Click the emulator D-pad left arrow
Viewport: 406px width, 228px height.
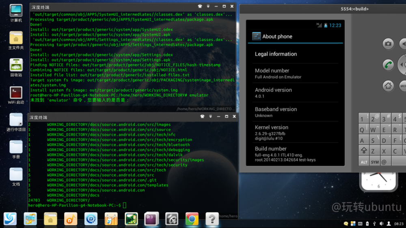tap(402, 65)
